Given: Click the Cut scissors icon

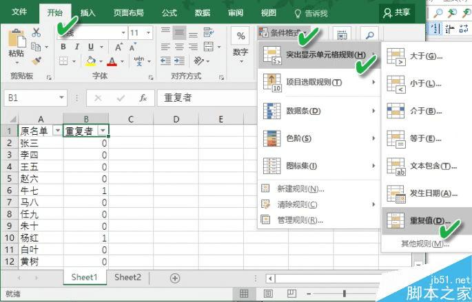Looking at the screenshot, I should point(36,32).
